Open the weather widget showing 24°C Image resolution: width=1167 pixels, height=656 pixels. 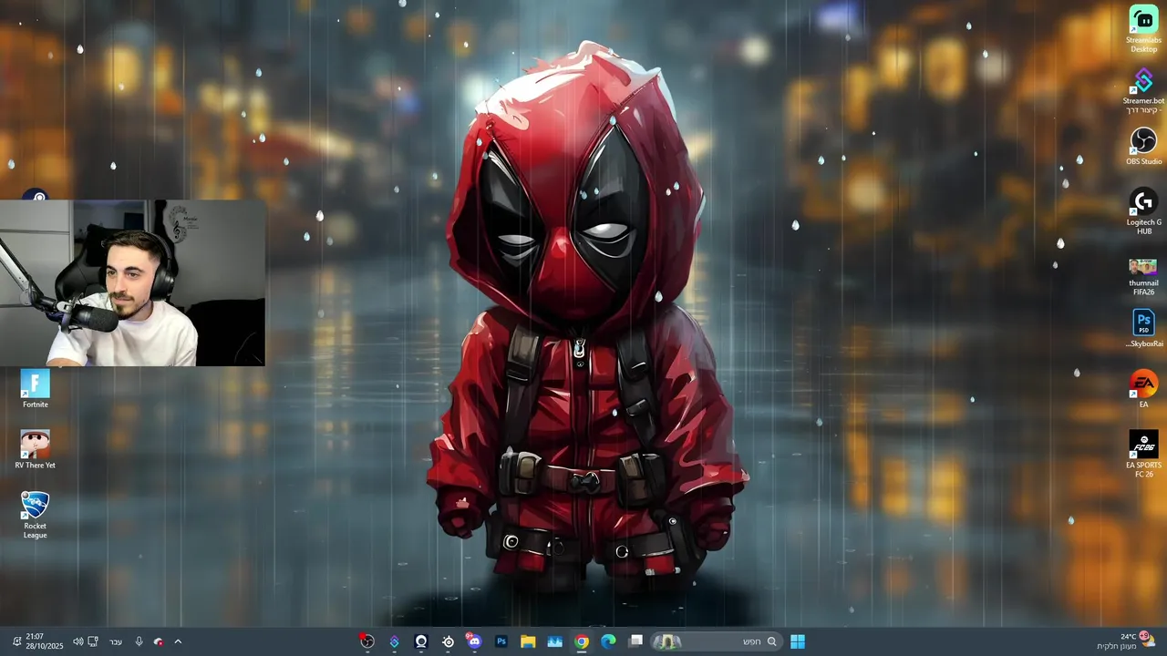(1127, 641)
